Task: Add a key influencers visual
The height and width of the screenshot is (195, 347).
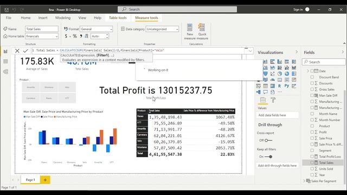Action: coord(294,86)
